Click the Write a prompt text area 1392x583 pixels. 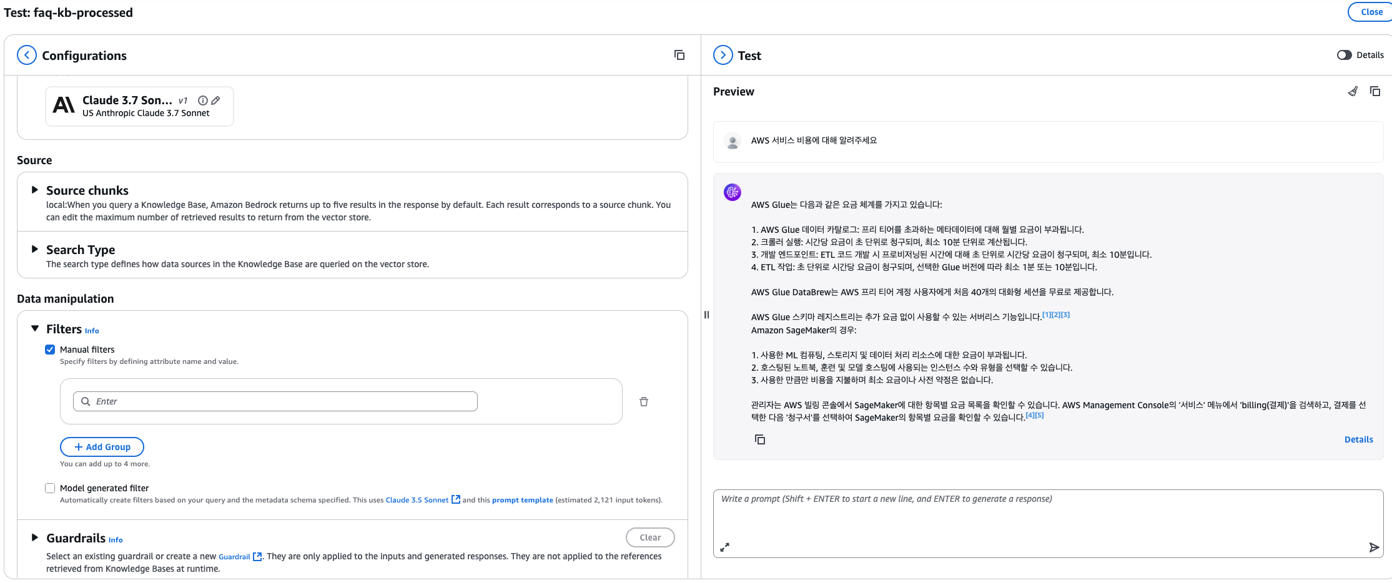(1048, 523)
